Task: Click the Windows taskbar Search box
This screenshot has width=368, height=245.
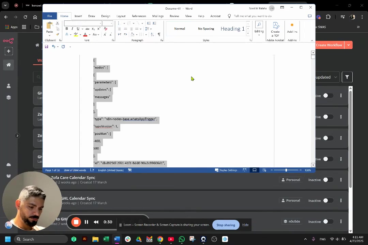Action: pos(42,239)
